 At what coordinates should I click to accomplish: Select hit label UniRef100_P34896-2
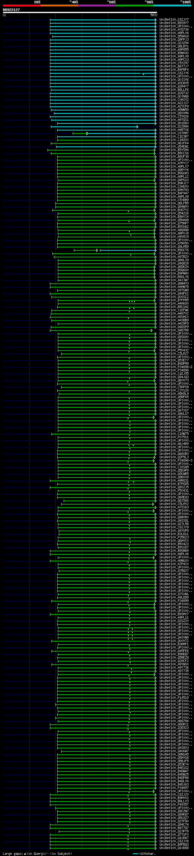click(x=176, y=367)
